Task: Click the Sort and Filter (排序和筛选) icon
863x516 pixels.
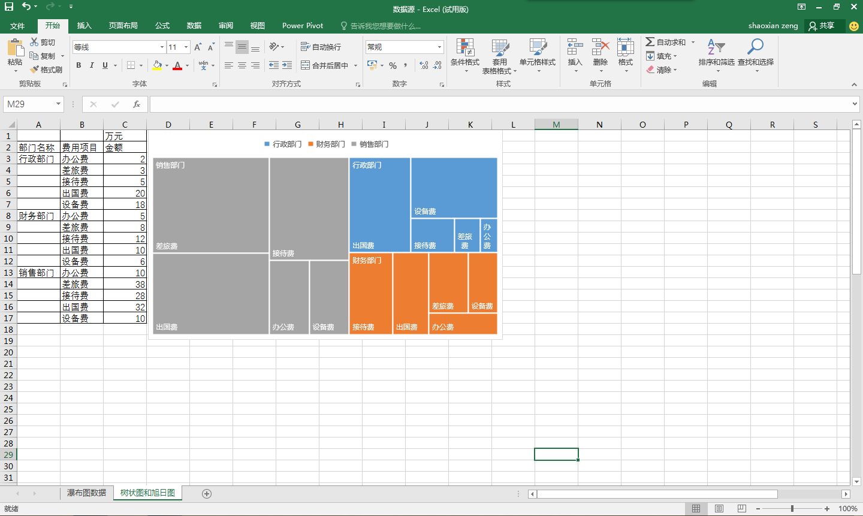Action: (x=716, y=47)
